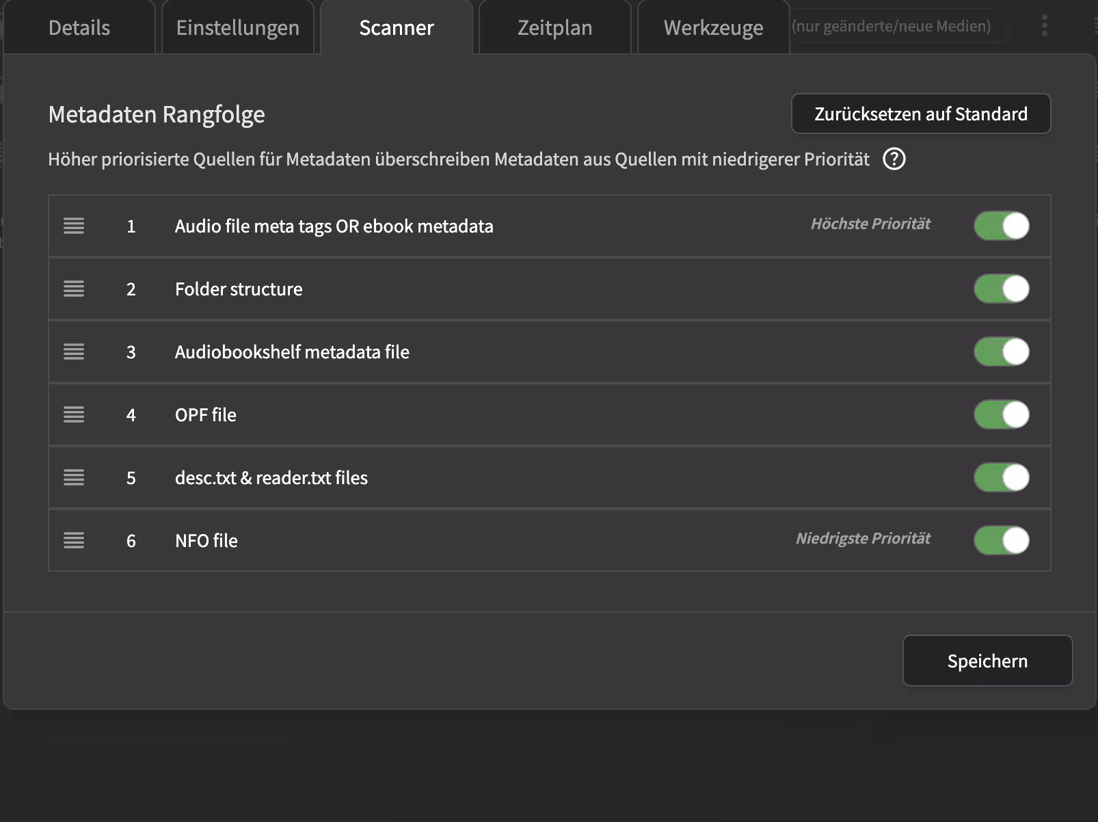
Task: Open the help question mark icon
Action: (894, 159)
